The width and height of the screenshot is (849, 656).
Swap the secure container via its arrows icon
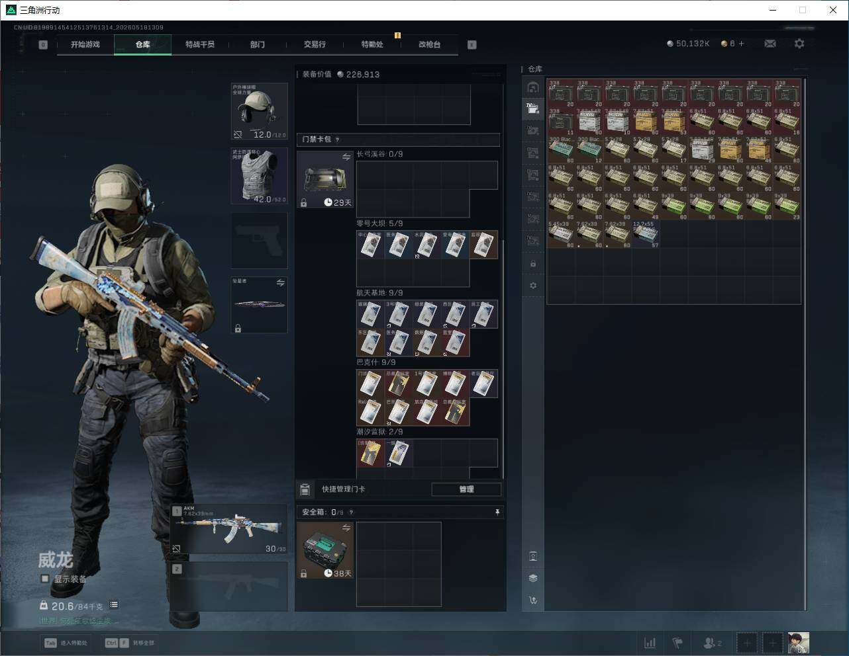[x=346, y=528]
